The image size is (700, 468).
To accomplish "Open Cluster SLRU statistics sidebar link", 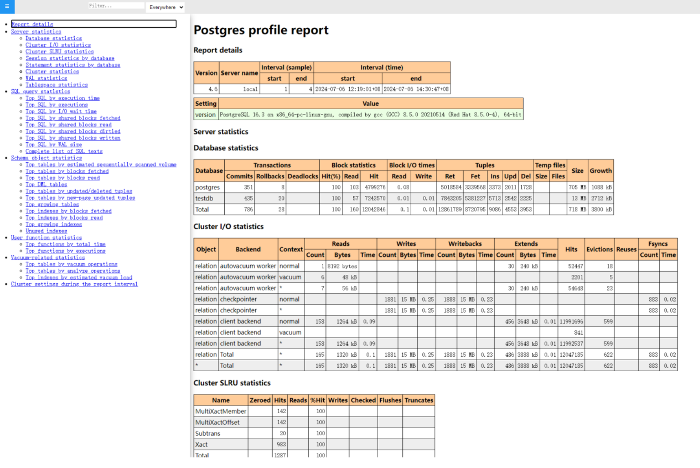I will click(x=60, y=52).
